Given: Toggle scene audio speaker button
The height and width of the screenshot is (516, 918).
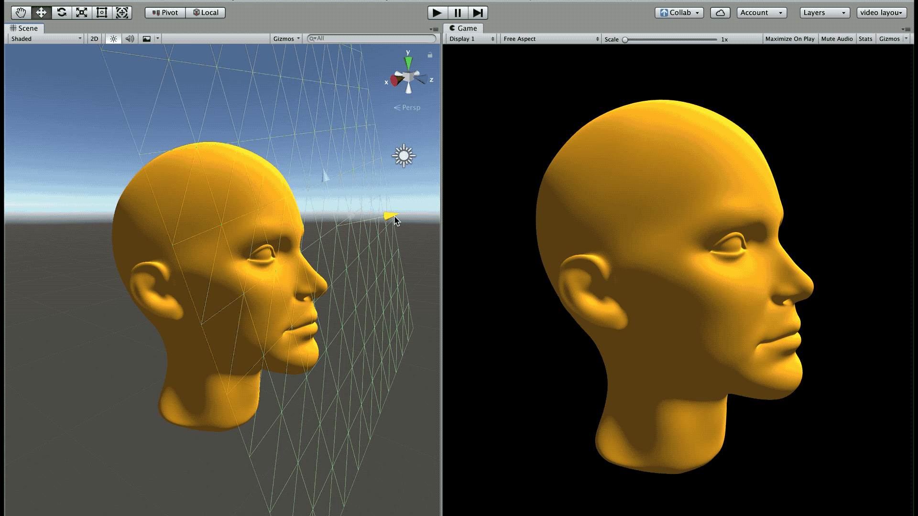Looking at the screenshot, I should pos(130,39).
